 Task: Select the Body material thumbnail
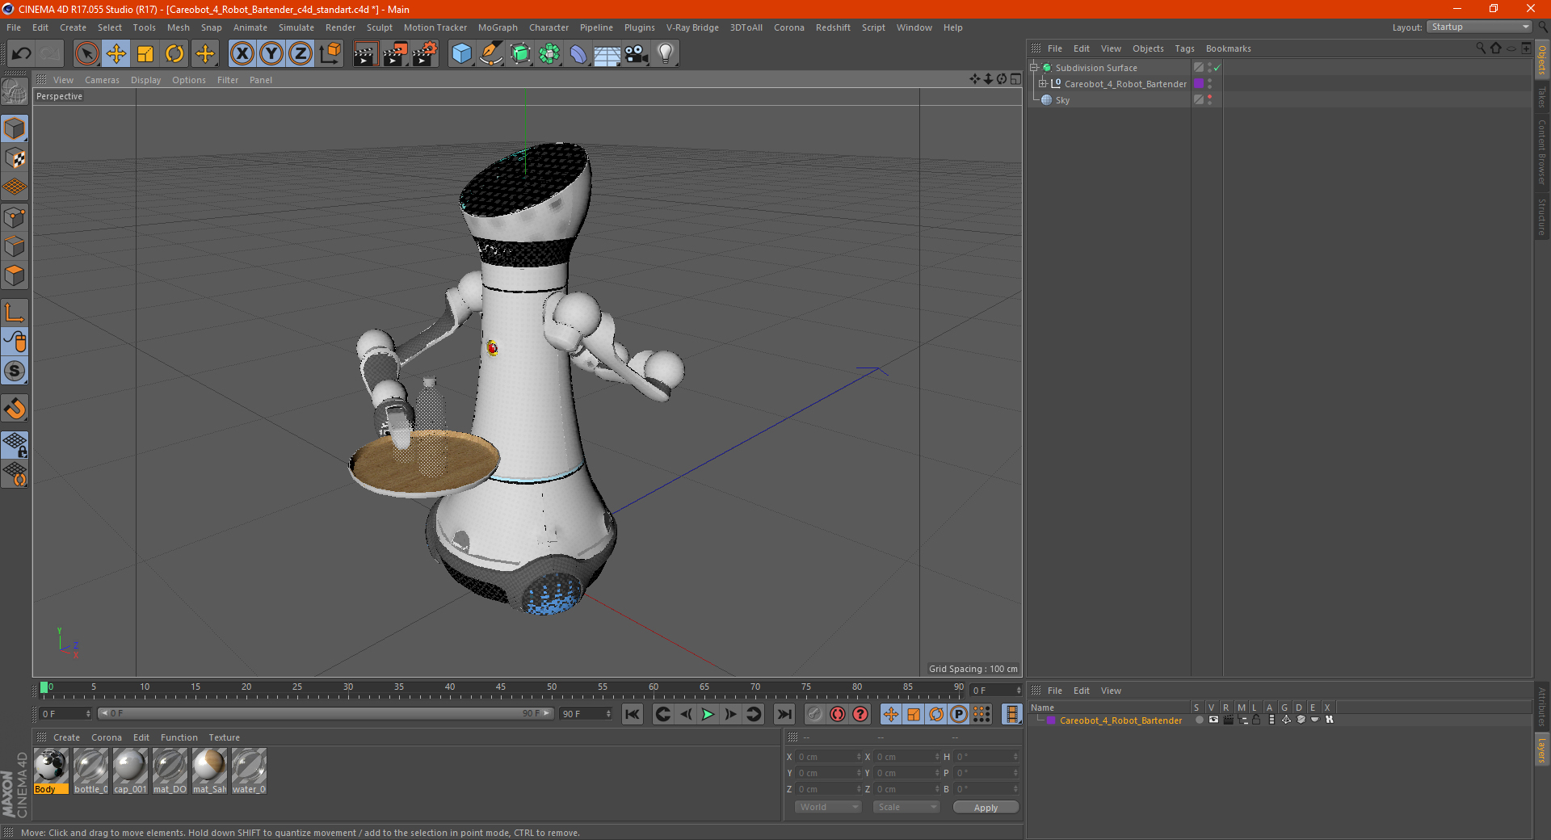[x=51, y=771]
